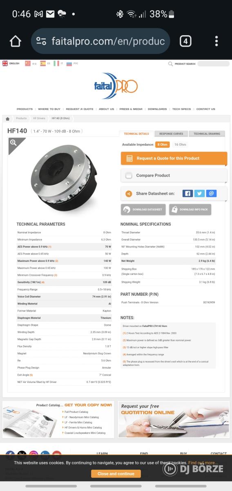The width and height of the screenshot is (232, 491).
Task: Tap the browser home icon
Action: [x=15, y=41]
